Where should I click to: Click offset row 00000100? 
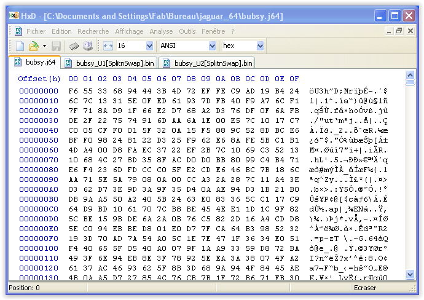[39, 248]
